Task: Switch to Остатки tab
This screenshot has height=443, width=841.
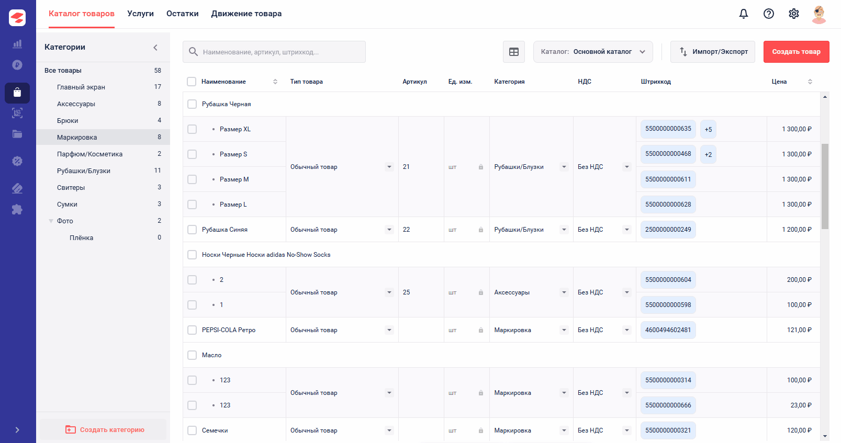Action: click(x=183, y=14)
